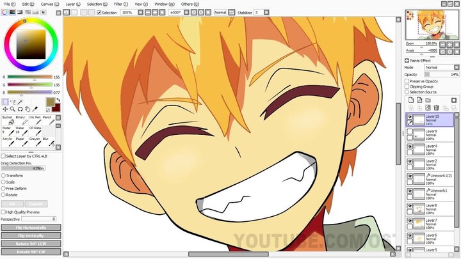Select the Move tool
Screen dimensions: 461x259
[x=5, y=109]
